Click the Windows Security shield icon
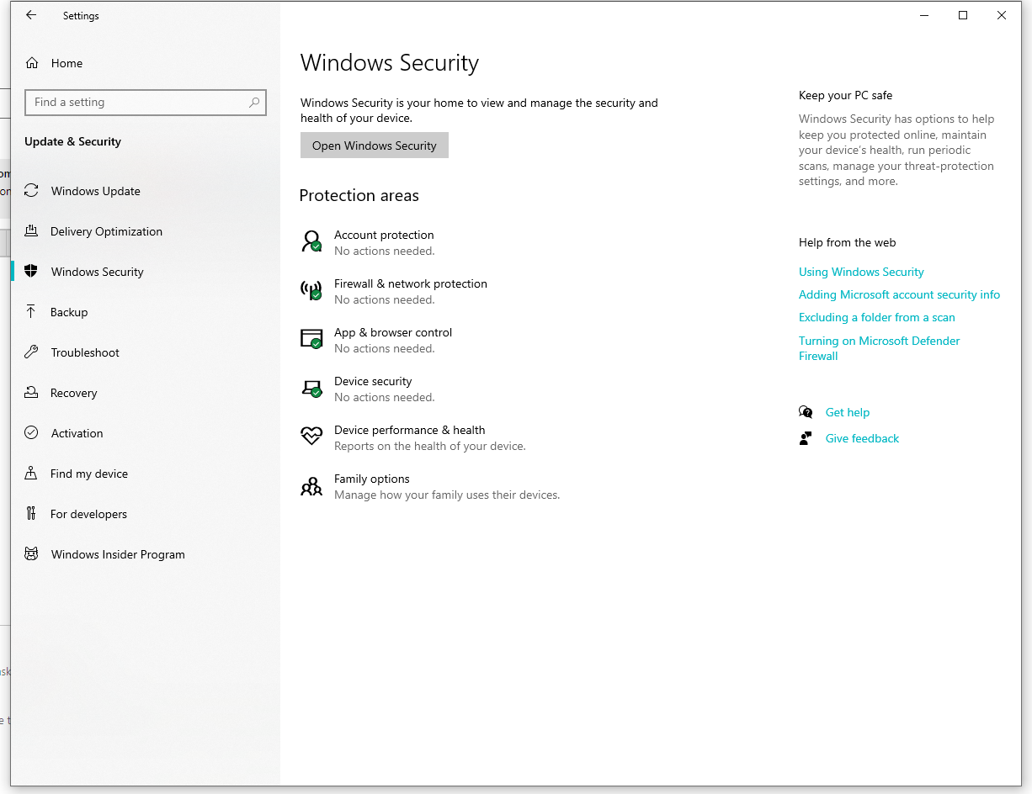The width and height of the screenshot is (1032, 794). (x=31, y=271)
